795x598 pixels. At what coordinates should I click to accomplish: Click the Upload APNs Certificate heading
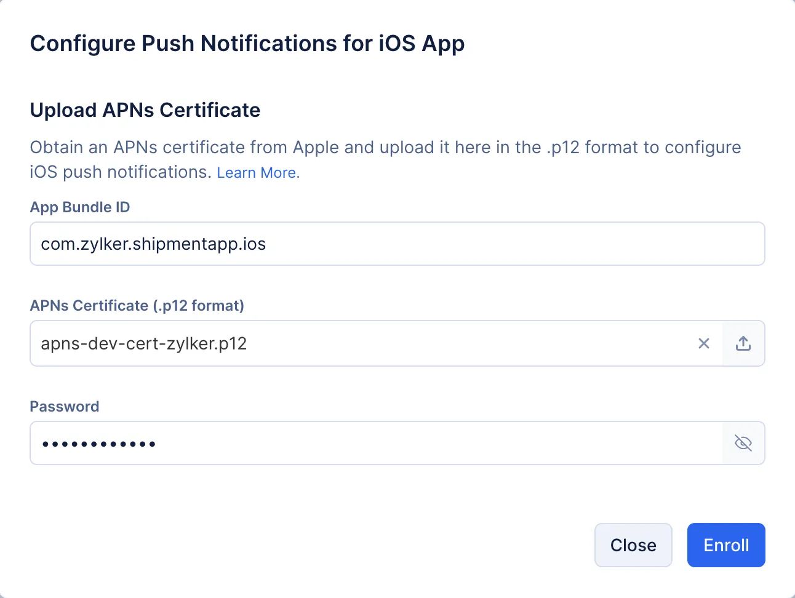tap(145, 110)
